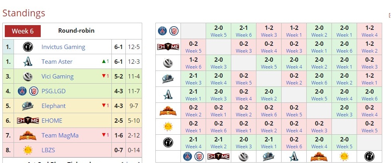
Task: Open the Week 6 selector button
Action: tap(23, 31)
